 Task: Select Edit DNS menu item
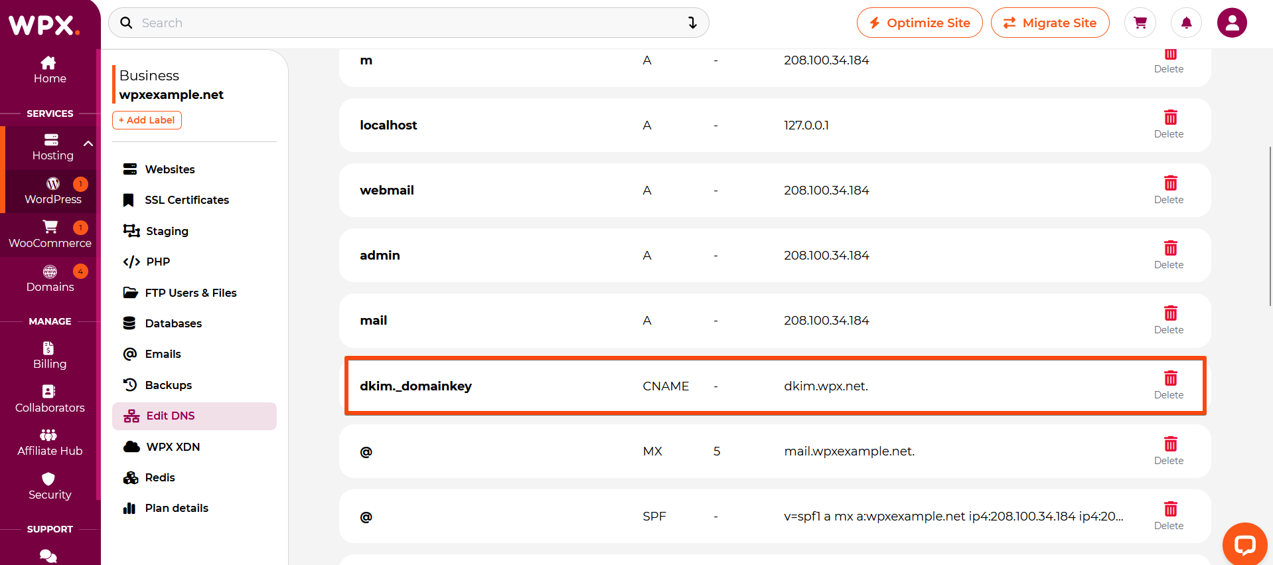(194, 416)
